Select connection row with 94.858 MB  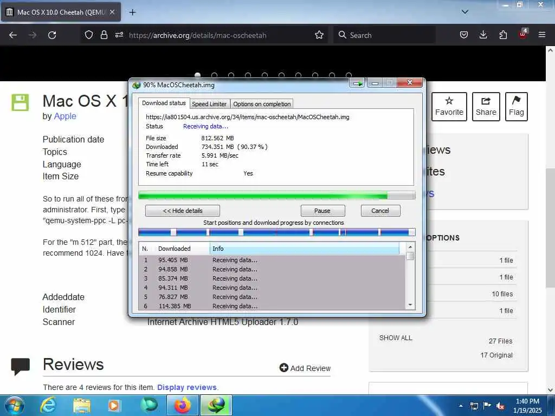[272, 269]
